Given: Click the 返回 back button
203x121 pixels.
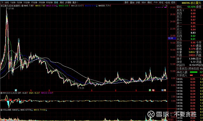Looking at the screenshot, I should pos(173,3).
